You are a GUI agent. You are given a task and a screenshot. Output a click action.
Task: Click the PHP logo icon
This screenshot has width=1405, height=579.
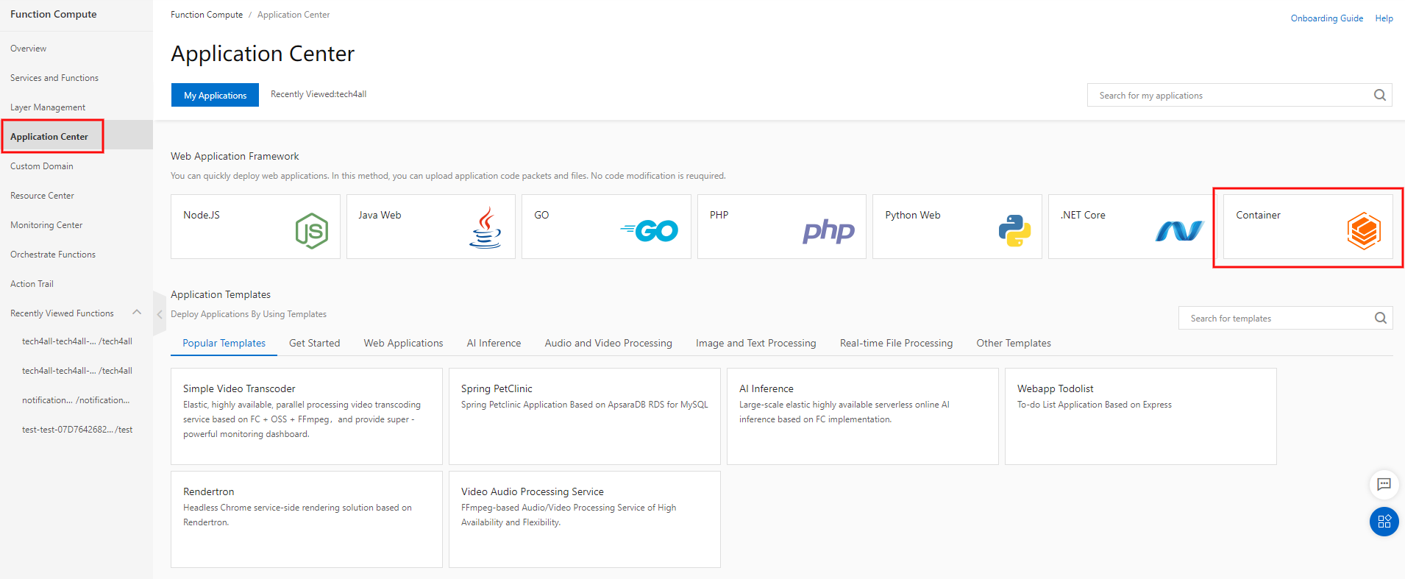(828, 231)
